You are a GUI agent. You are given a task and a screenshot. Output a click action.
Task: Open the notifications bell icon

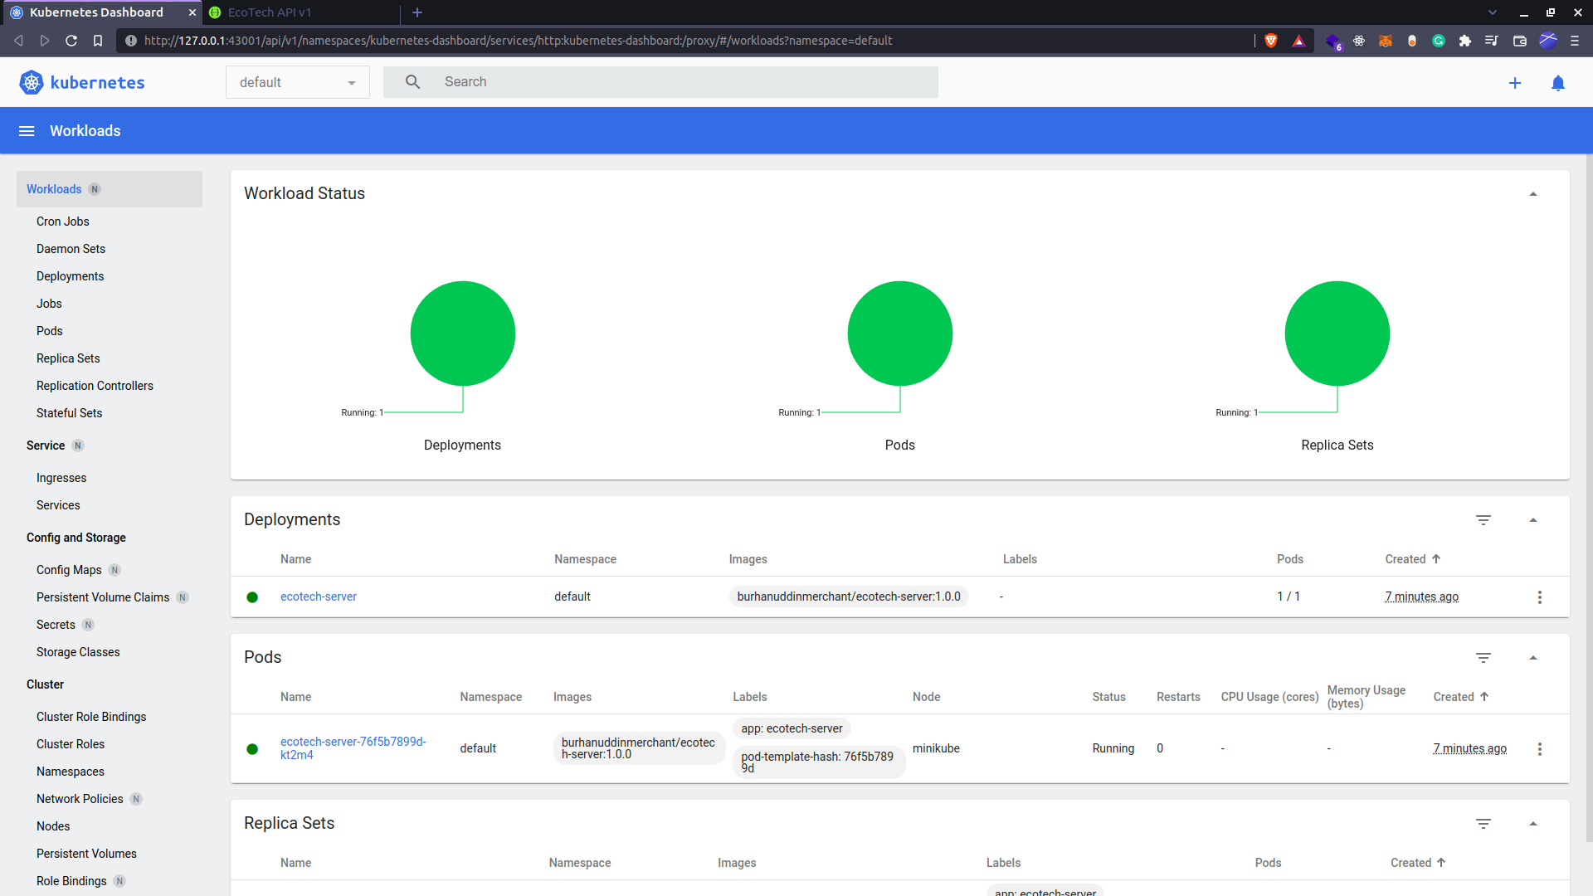1558,83
